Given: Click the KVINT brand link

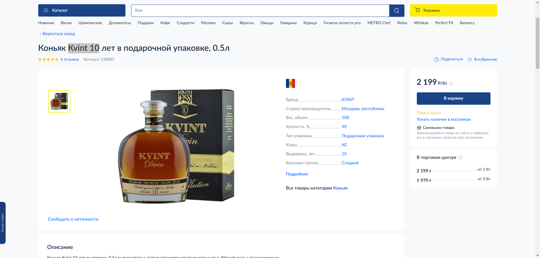Looking at the screenshot, I should coord(348,100).
